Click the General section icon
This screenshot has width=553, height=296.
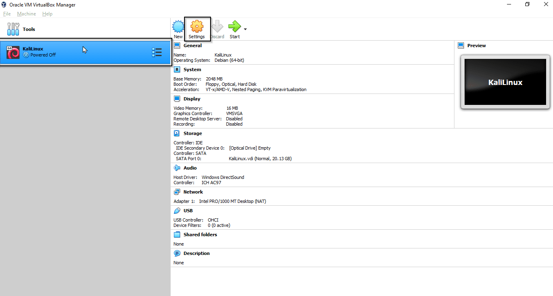point(177,46)
